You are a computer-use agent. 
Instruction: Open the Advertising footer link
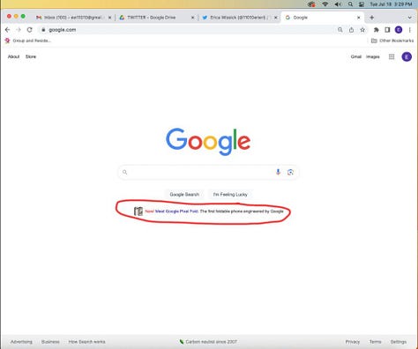point(21,342)
